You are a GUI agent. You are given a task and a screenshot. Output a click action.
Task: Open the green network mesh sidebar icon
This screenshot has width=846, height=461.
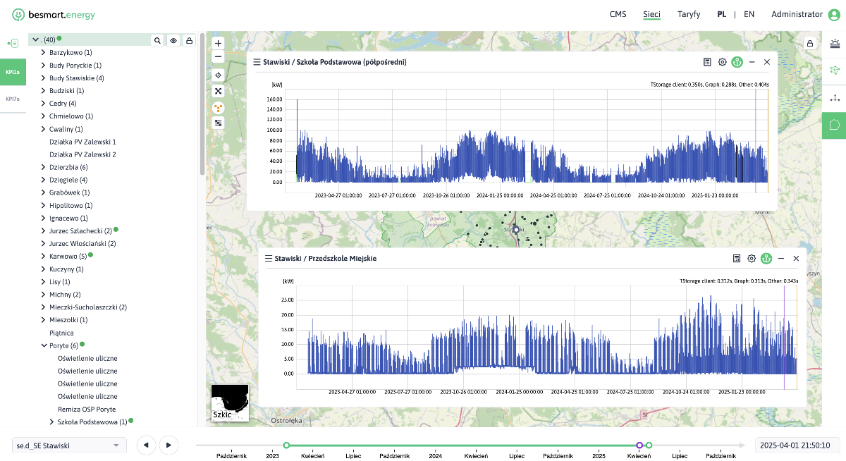pos(835,70)
